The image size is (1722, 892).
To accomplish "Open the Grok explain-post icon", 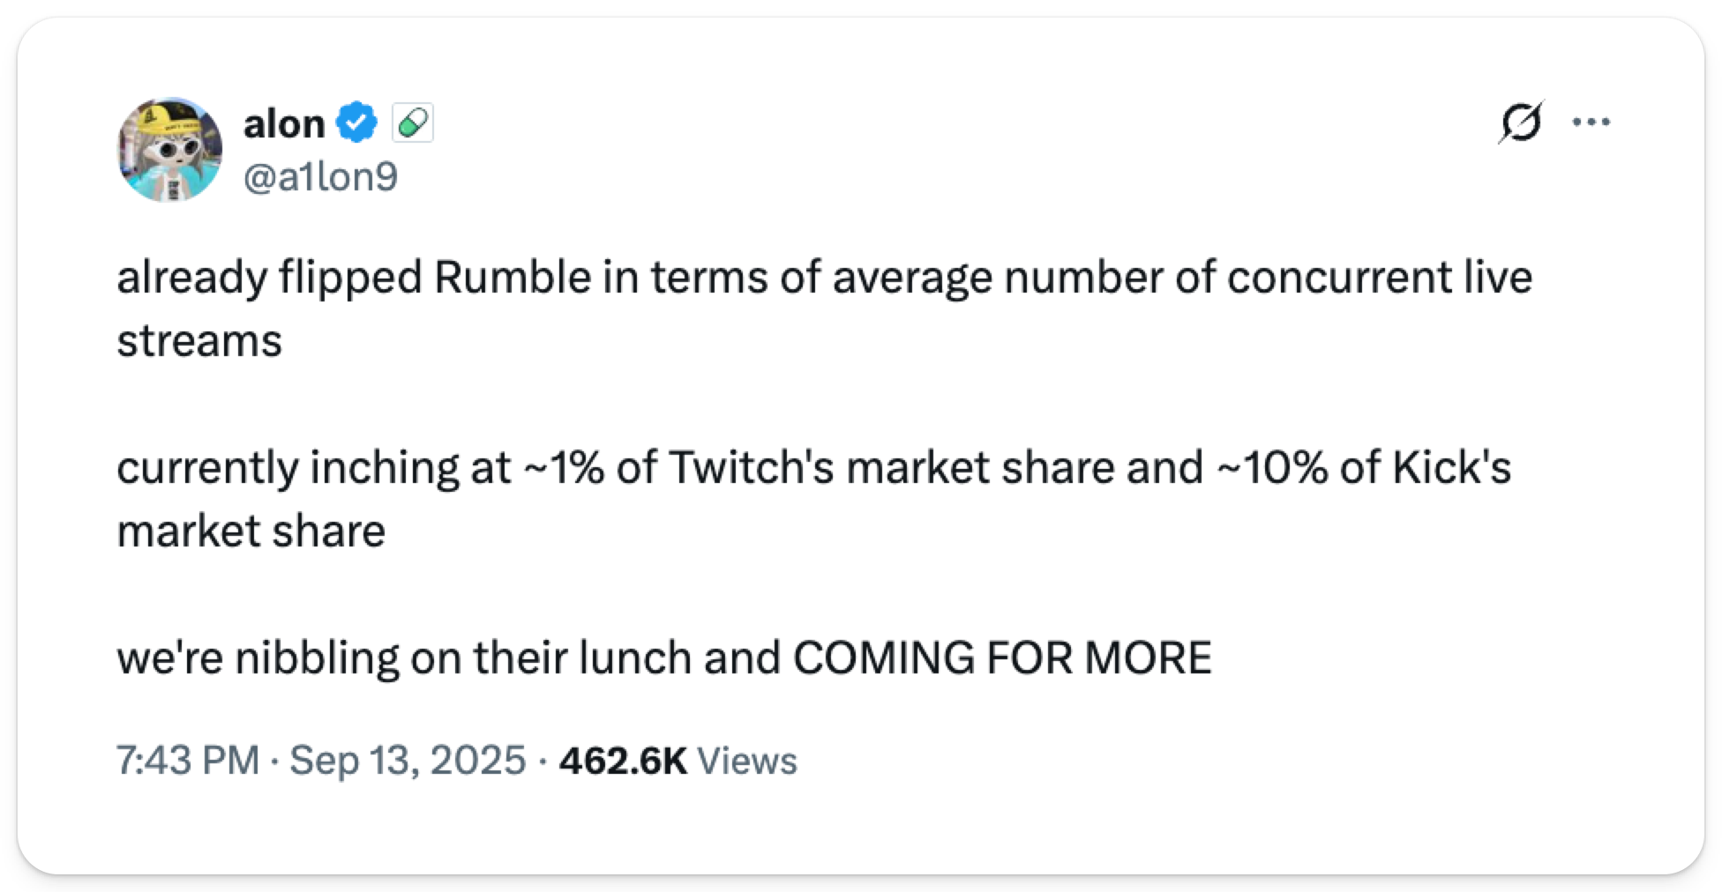I will point(1521,123).
